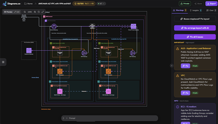
Task: Click Fix all 3 issues
Action: point(195,37)
